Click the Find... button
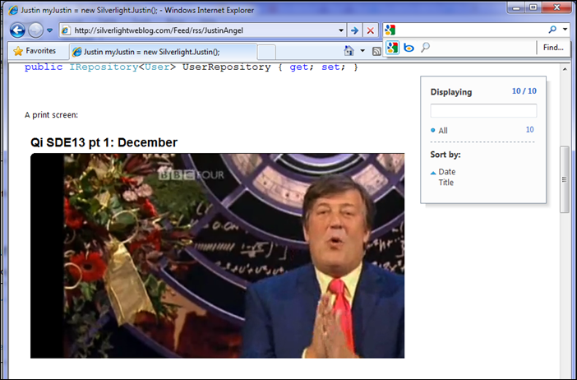Screen dimensions: 577x380 coord(553,48)
